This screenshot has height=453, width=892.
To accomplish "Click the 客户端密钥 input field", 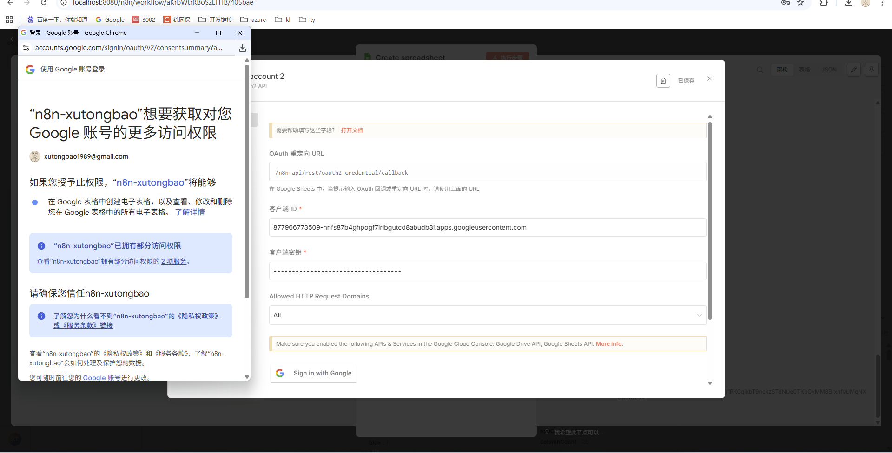I will coord(488,271).
